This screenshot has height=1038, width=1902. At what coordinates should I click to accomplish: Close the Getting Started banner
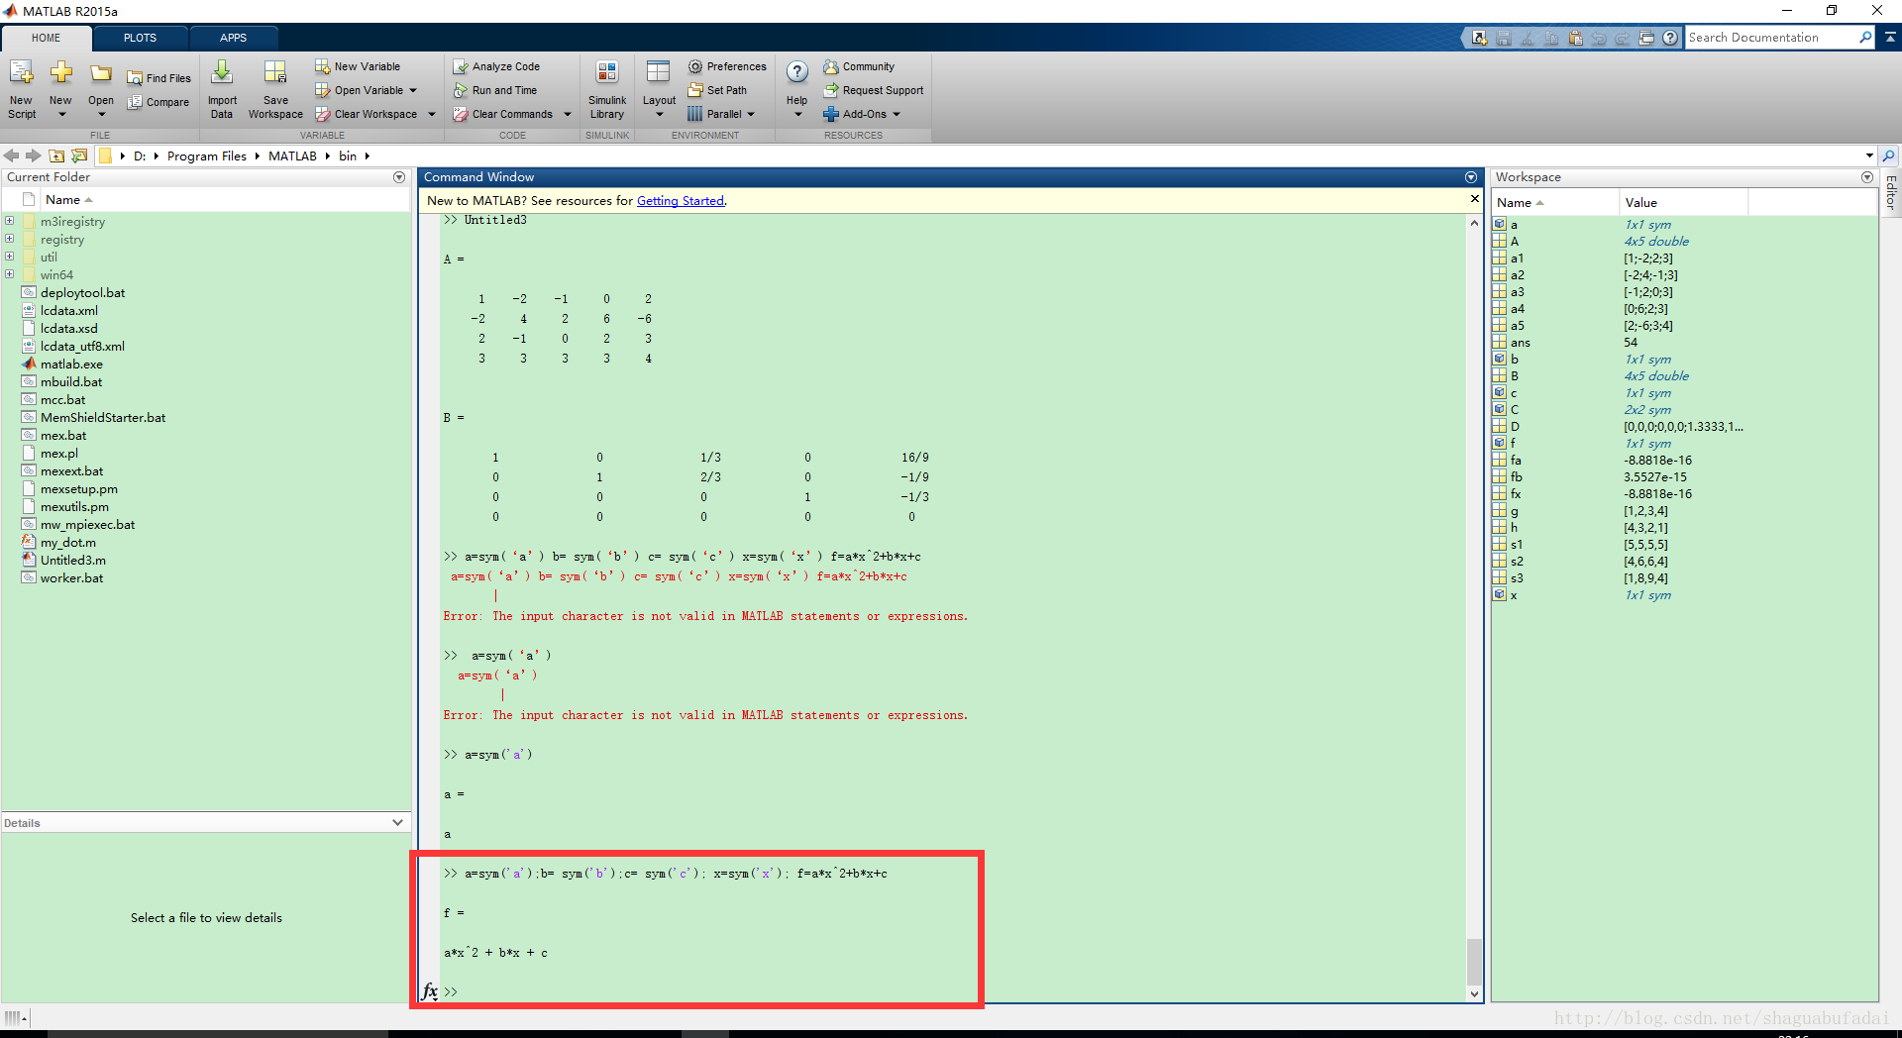click(1474, 199)
